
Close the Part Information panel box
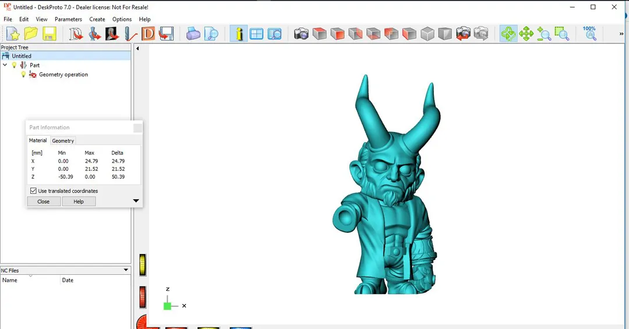coord(137,128)
